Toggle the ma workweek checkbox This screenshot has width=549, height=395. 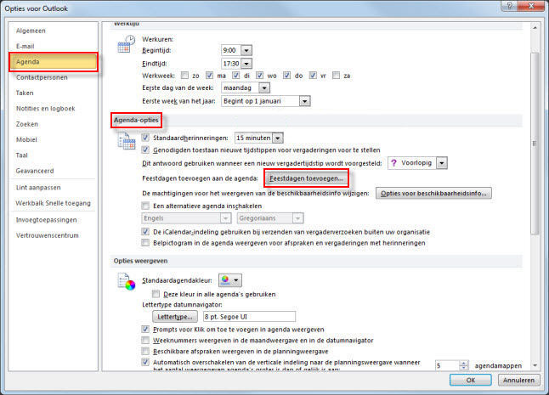[x=209, y=76]
